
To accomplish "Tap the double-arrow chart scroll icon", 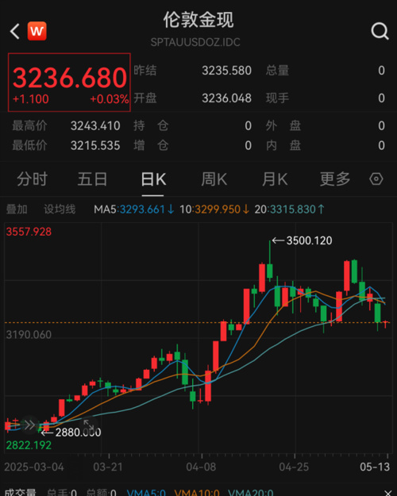I will (29, 425).
